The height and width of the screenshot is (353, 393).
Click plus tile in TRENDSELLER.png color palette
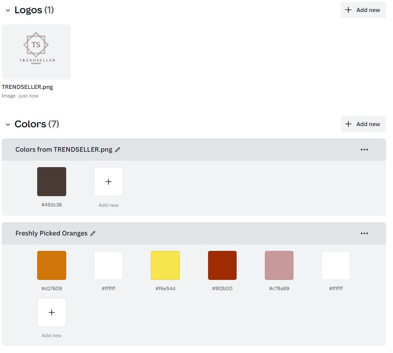point(109,182)
